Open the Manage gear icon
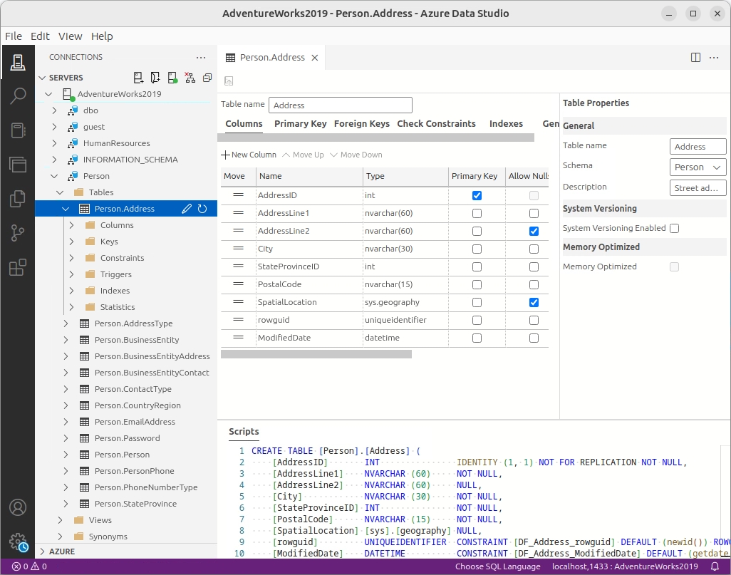The height and width of the screenshot is (575, 731). (18, 542)
